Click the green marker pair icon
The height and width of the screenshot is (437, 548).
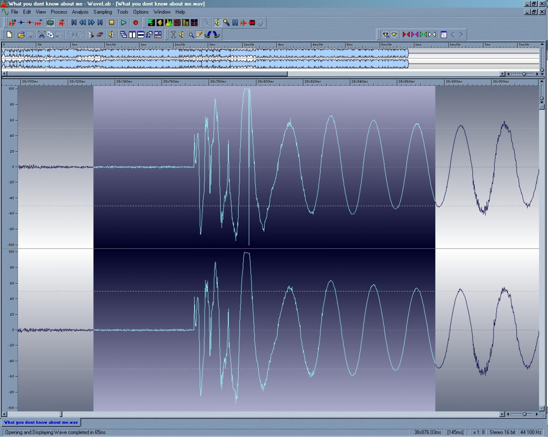pos(423,35)
